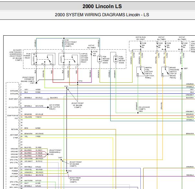This screenshot has height=189, width=195.
Task: Select the 'BRN/BLU 915-RL3' row
Action: coord(33,98)
